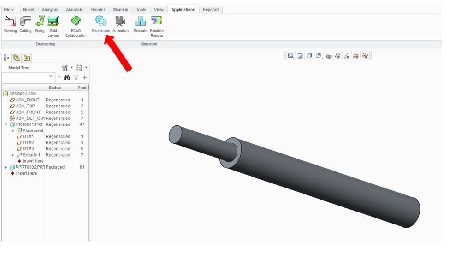Open the Display Style dropdown icon

309,56
